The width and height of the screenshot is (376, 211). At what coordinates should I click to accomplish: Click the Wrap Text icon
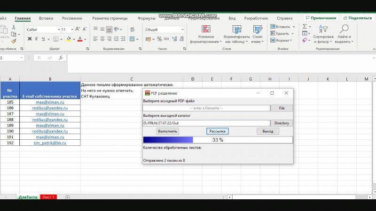[133, 29]
